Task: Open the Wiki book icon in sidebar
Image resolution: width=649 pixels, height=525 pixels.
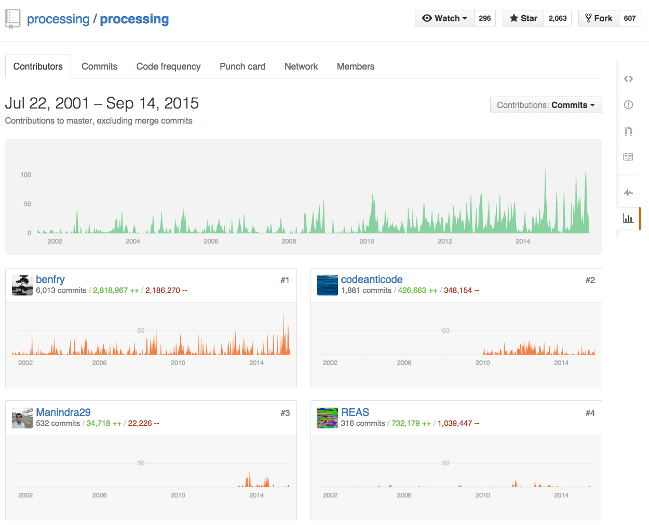Action: pos(628,156)
